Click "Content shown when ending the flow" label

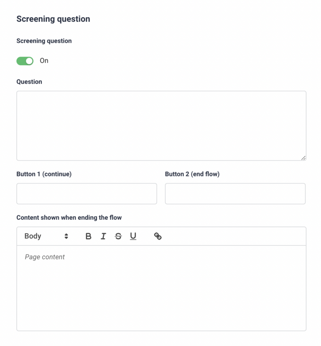(69, 218)
